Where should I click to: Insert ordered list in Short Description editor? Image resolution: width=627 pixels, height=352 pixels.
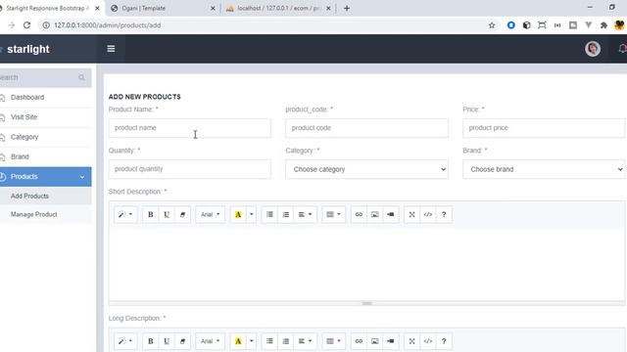285,215
